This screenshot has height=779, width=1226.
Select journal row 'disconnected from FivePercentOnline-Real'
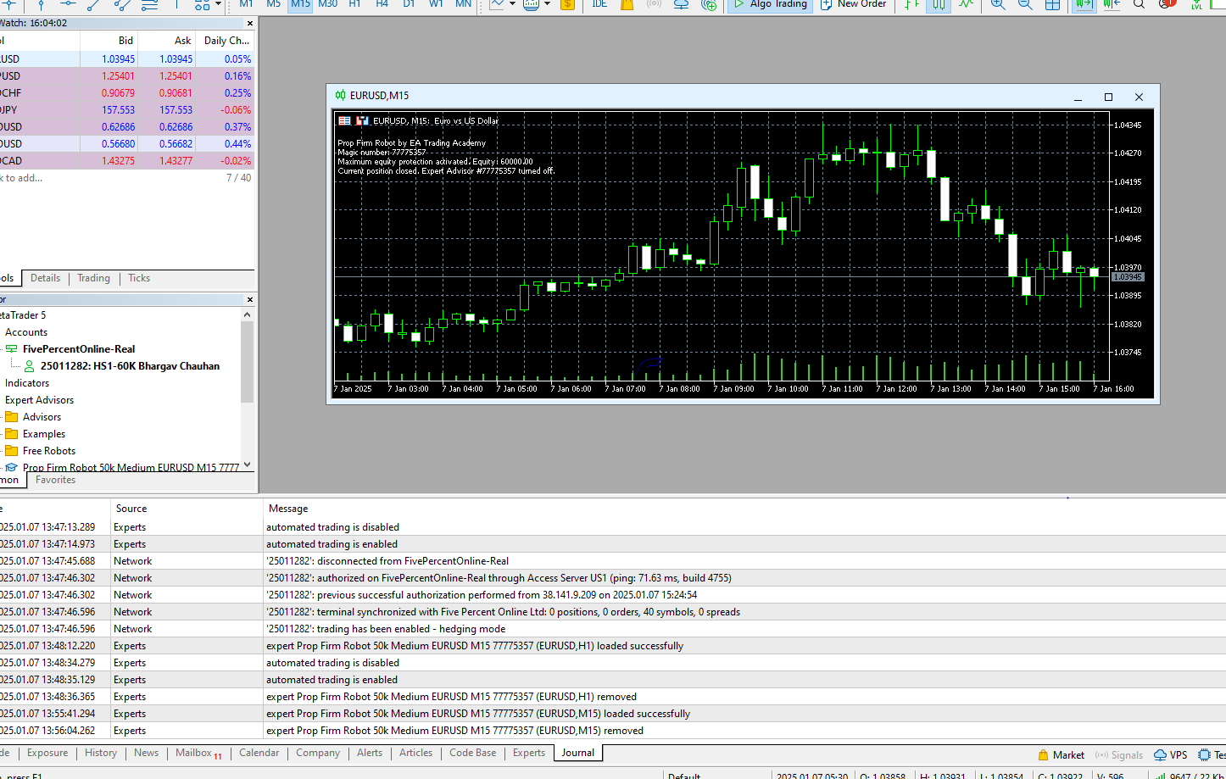click(613, 561)
